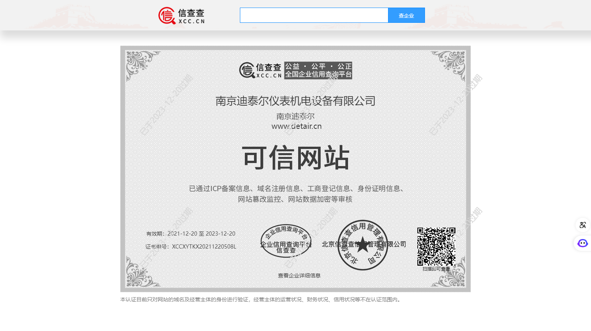Click company name 南京迪泰尔仪表机电设备有限公司
Viewport: 591px width, 331px height.
tap(295, 101)
